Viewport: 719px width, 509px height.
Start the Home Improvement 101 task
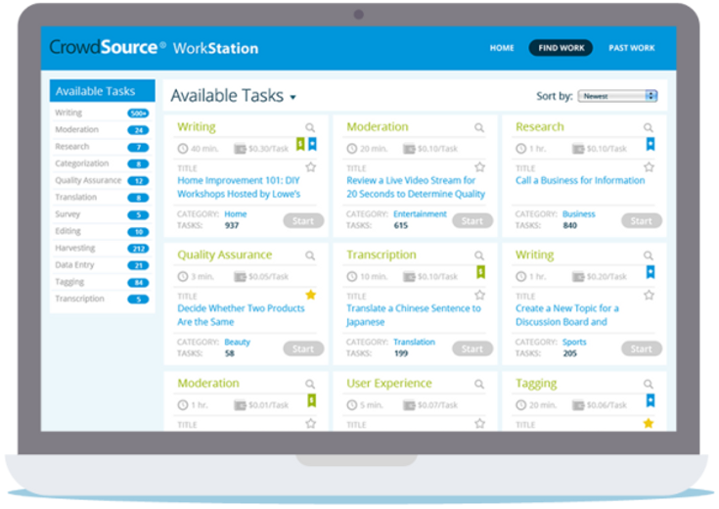303,221
